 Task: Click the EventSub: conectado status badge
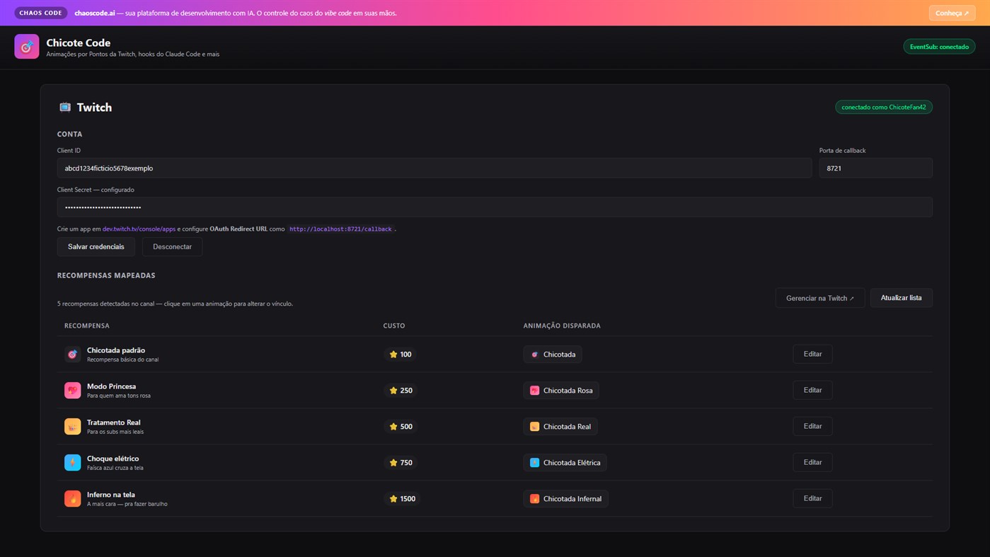(x=939, y=47)
